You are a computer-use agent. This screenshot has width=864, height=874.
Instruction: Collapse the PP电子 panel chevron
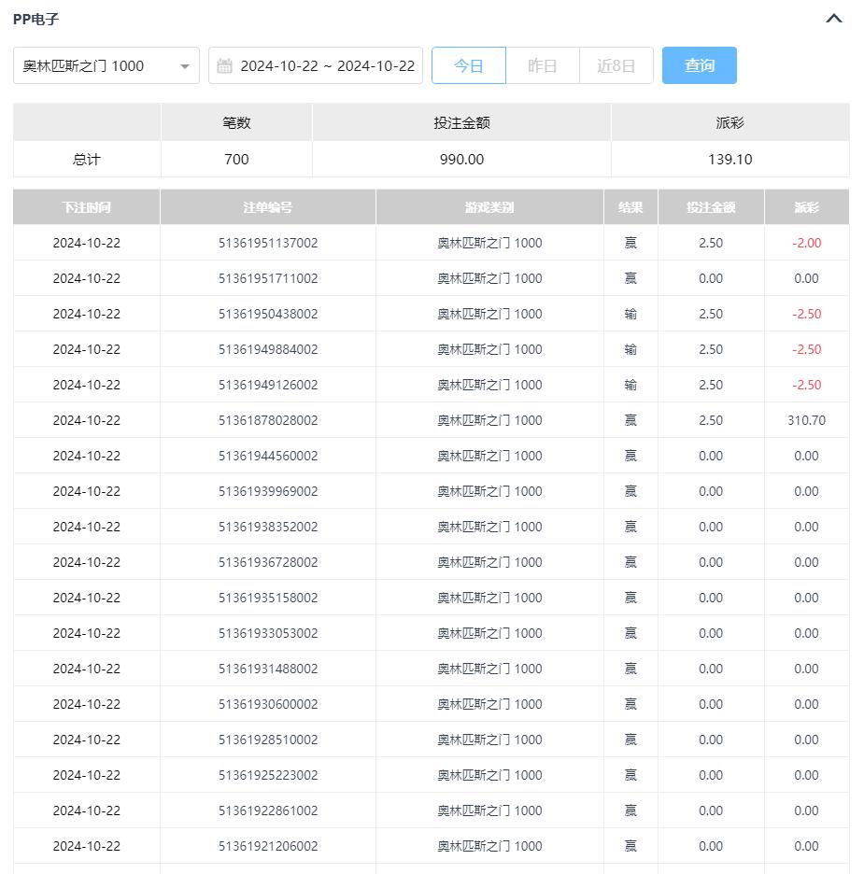click(x=834, y=19)
